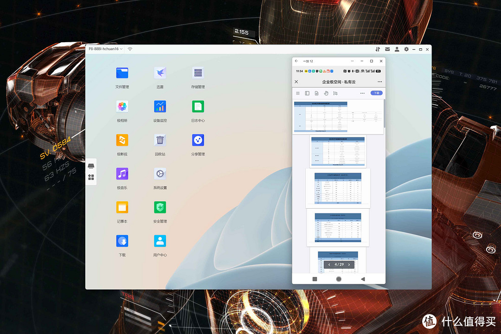This screenshot has height=334, width=501.
Task: Open the phone window's top-right options menu
Action: tap(352, 61)
